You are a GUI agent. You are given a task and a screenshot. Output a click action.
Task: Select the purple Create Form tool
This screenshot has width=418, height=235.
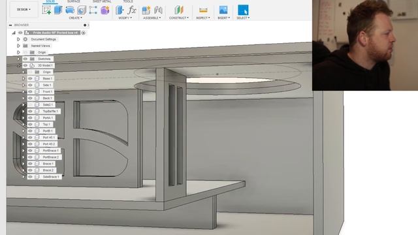(105, 10)
